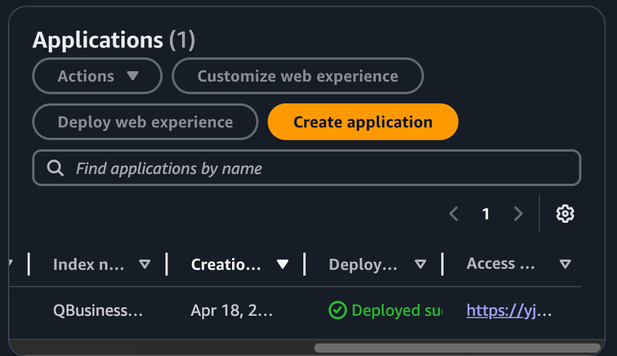The height and width of the screenshot is (356, 617).
Task: Focus the Find applications by name field
Action: (x=307, y=168)
